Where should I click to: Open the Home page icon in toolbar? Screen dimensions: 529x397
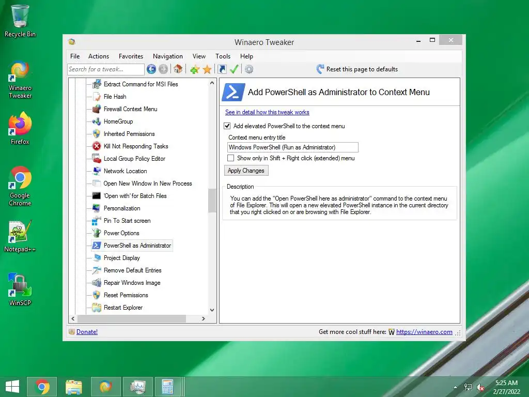coord(178,69)
